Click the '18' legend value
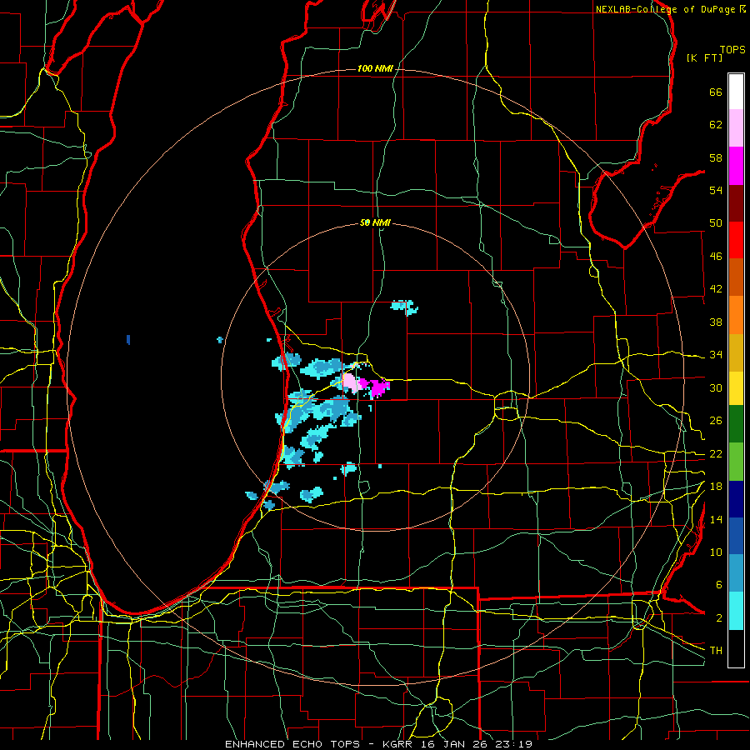 tap(716, 487)
